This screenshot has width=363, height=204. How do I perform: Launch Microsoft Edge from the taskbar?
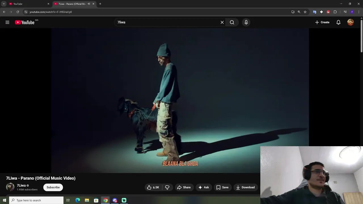pyautogui.click(x=78, y=200)
